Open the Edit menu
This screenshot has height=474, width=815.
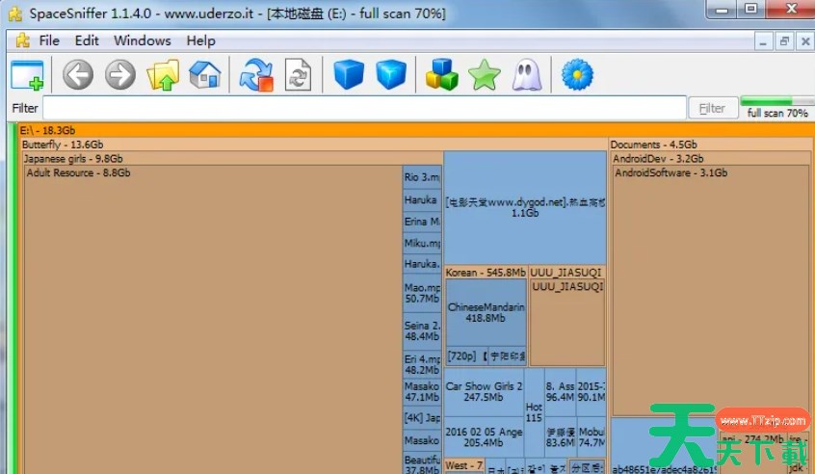tap(87, 40)
